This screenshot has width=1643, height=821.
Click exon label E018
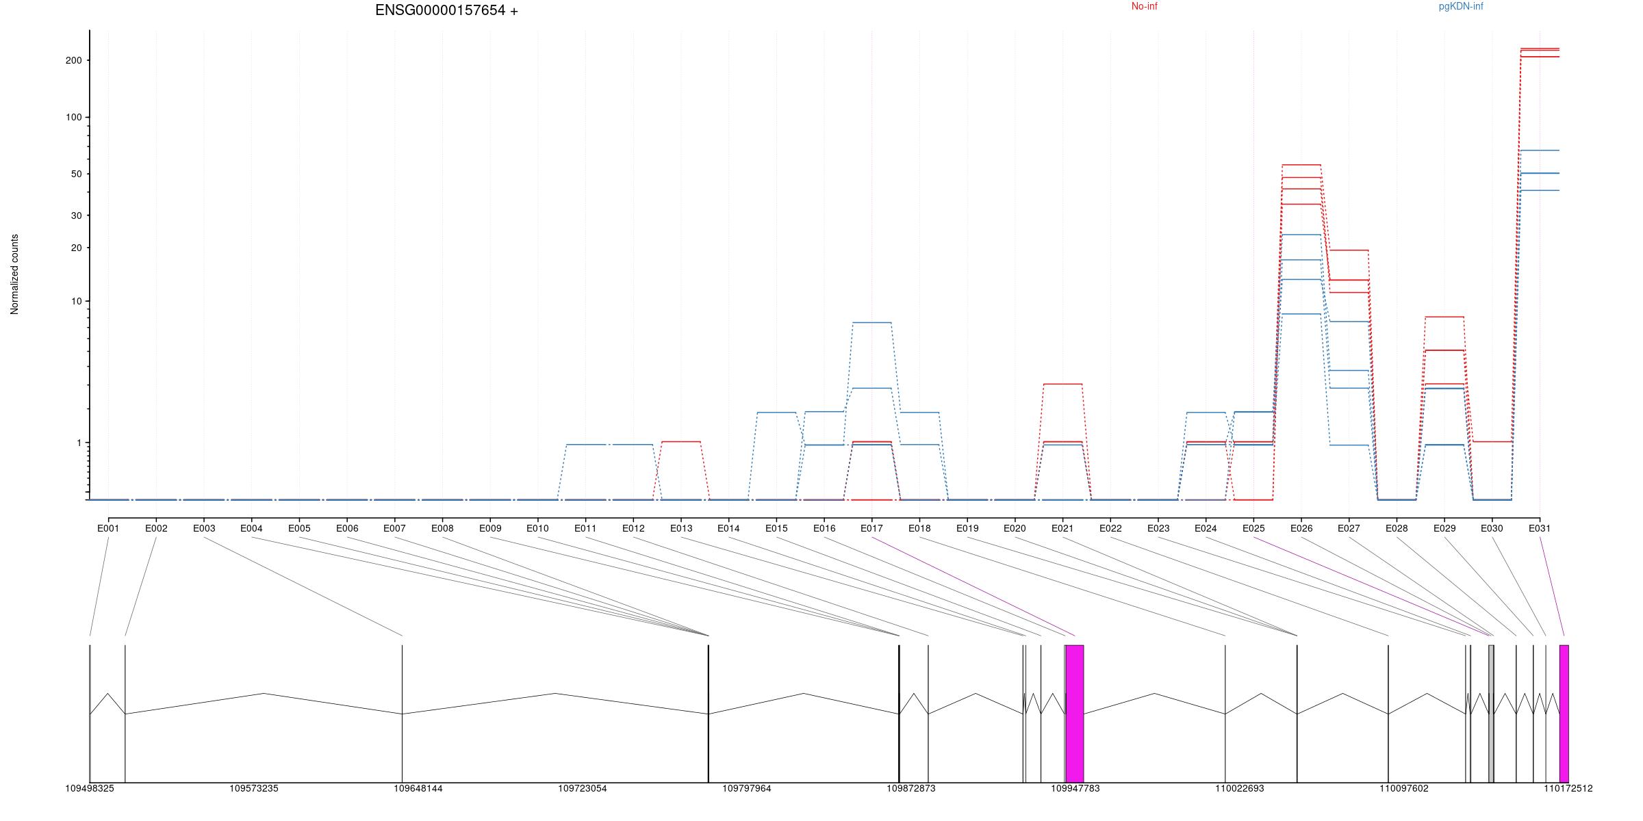coord(919,528)
